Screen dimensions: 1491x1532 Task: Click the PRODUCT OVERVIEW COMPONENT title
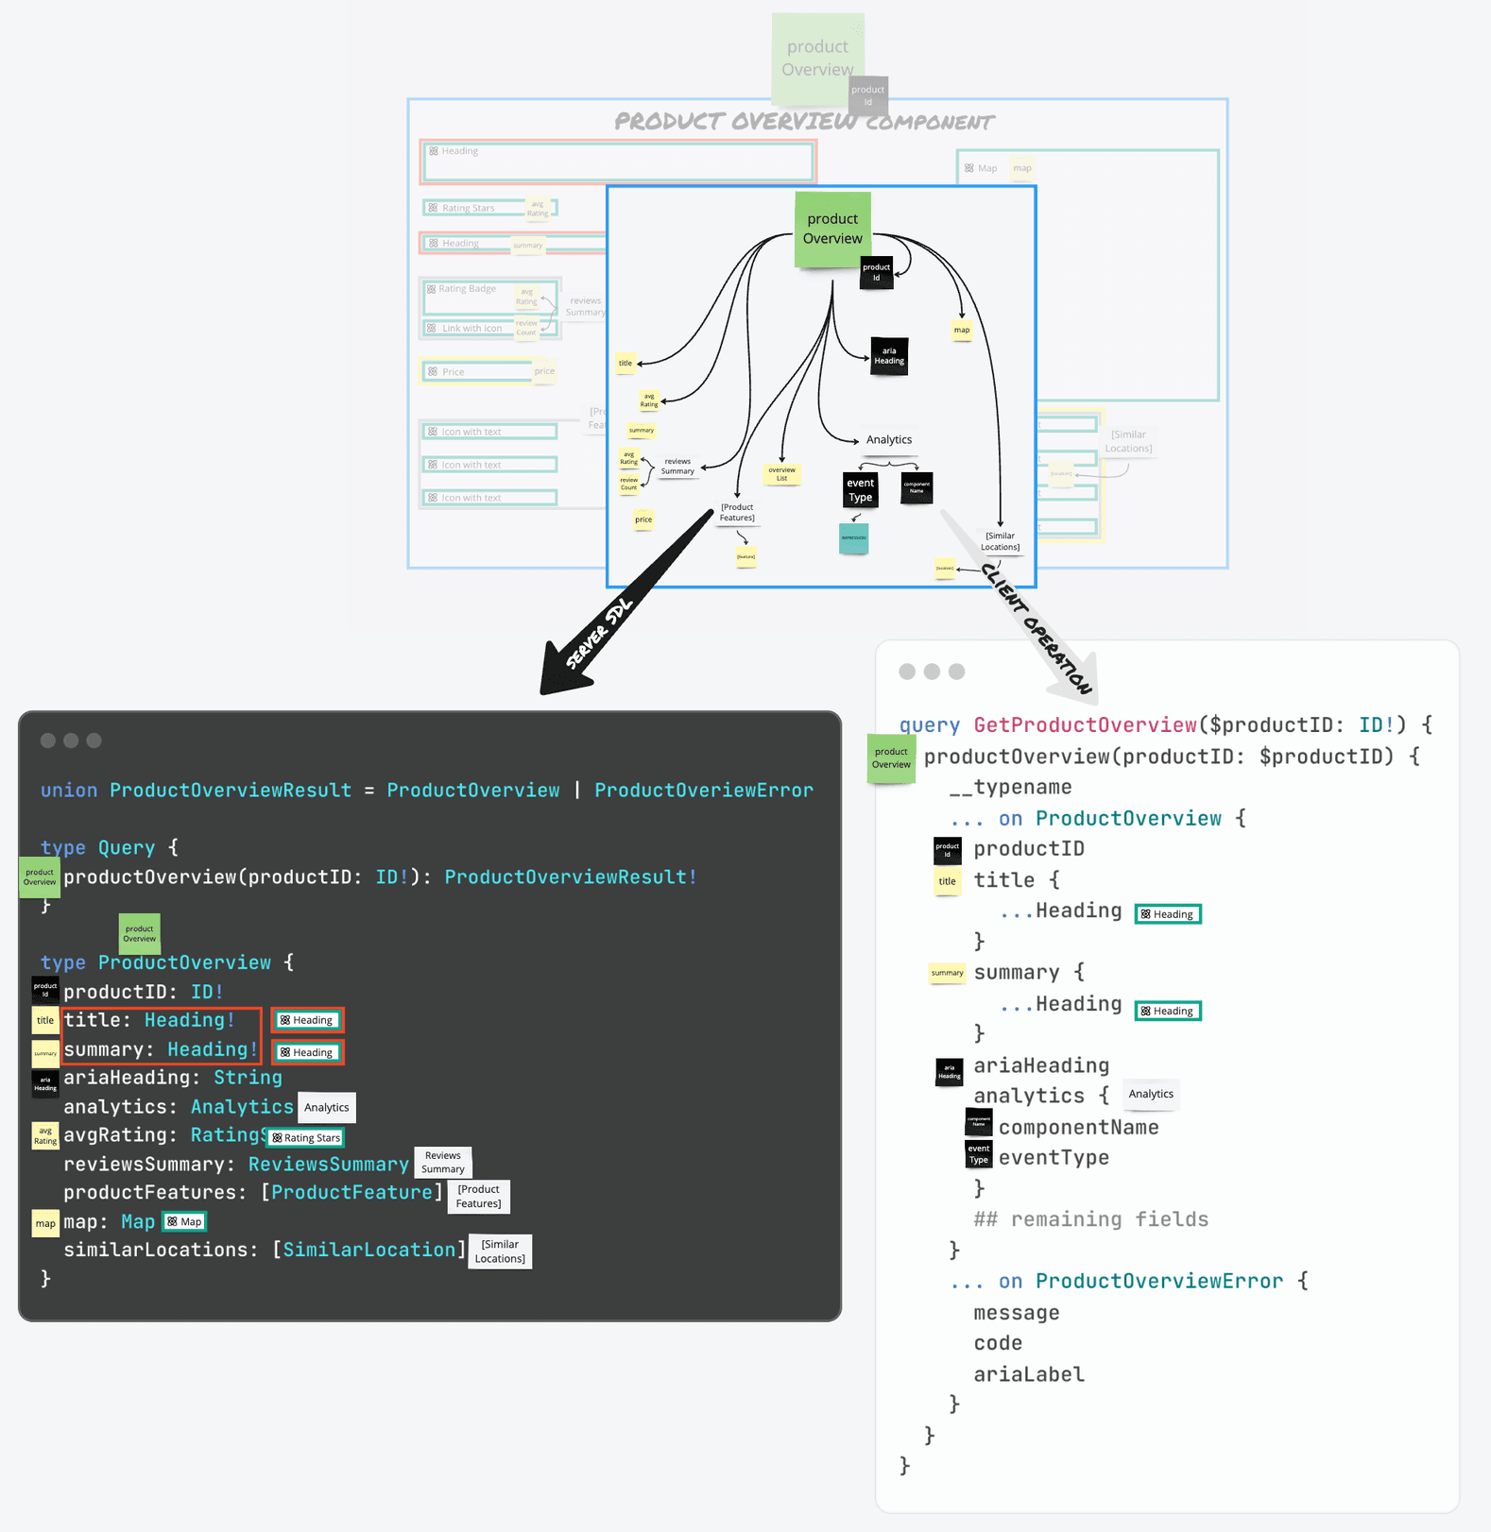804,122
